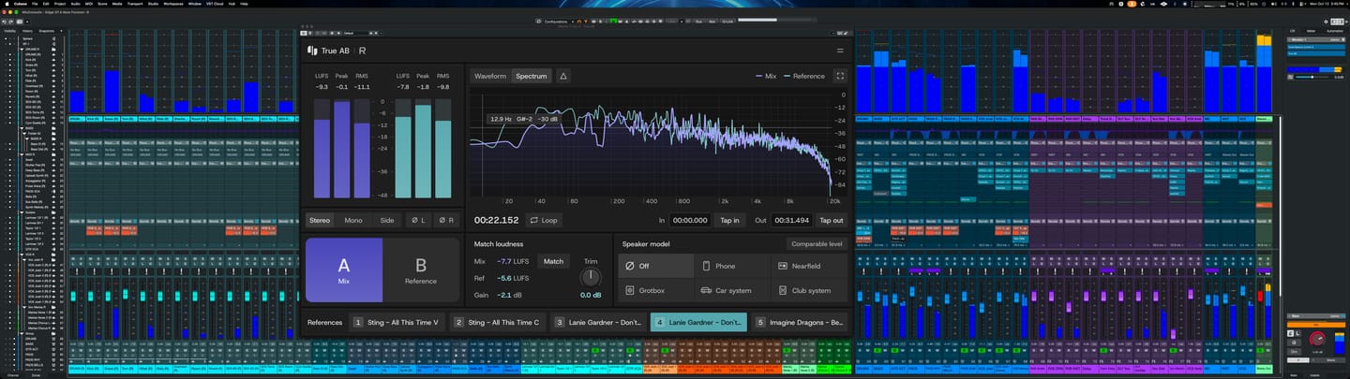The height and width of the screenshot is (379, 1350).
Task: Open the True AB hamburger menu
Action: (840, 51)
